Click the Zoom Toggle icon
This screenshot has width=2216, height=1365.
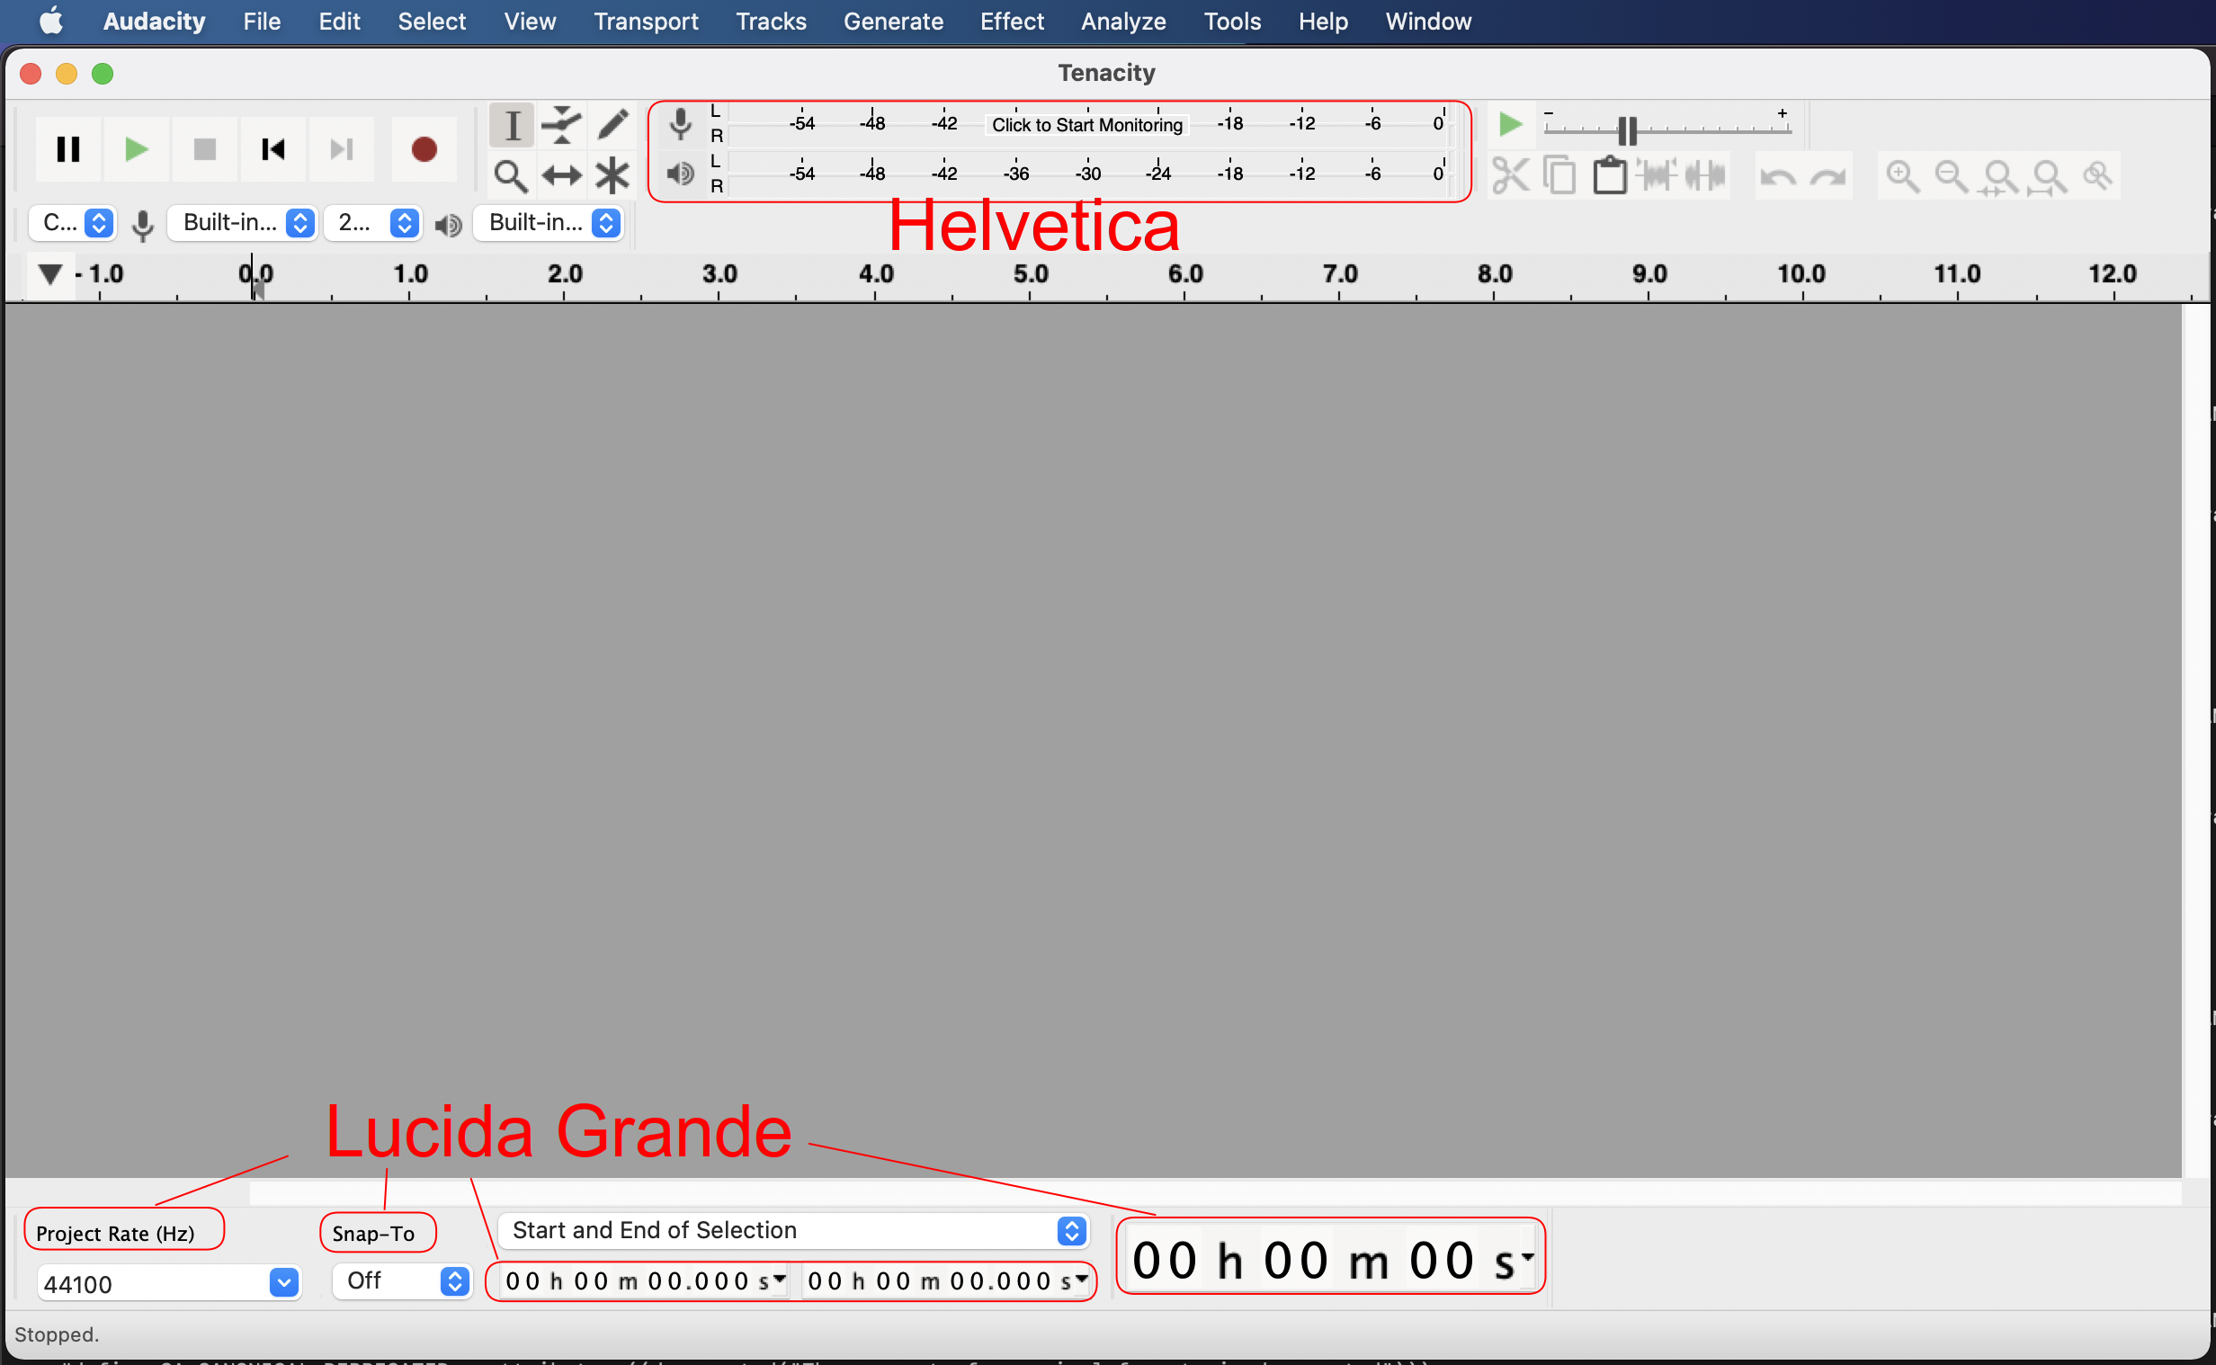point(2098,176)
